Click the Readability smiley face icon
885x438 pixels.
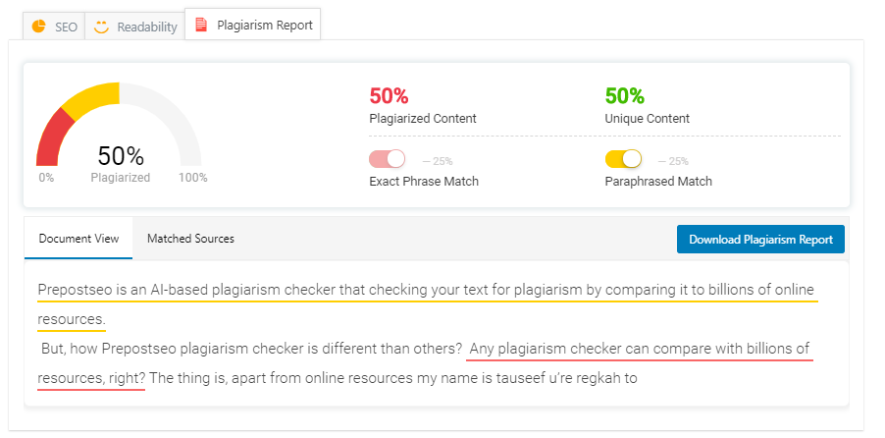pos(101,27)
